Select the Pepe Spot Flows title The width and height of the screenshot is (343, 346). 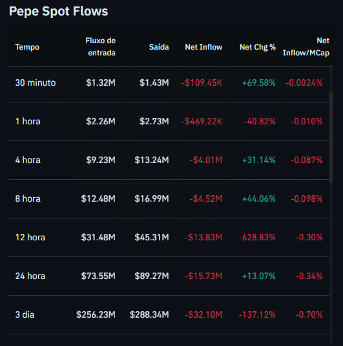click(58, 11)
